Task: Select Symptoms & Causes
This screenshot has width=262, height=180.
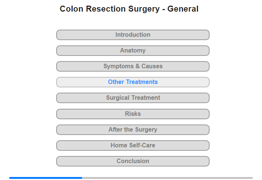Action: (132, 66)
